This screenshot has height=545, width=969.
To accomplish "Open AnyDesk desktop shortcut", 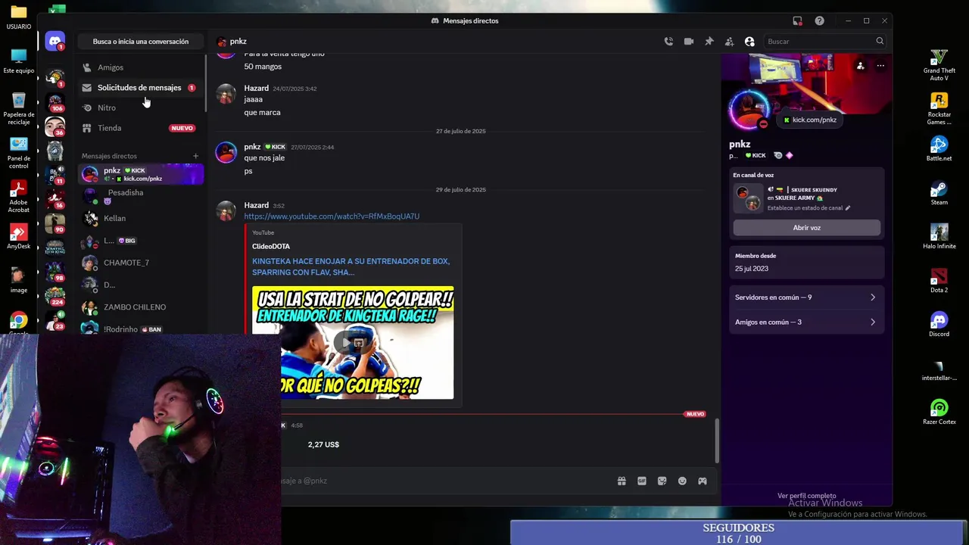I will coord(19,237).
